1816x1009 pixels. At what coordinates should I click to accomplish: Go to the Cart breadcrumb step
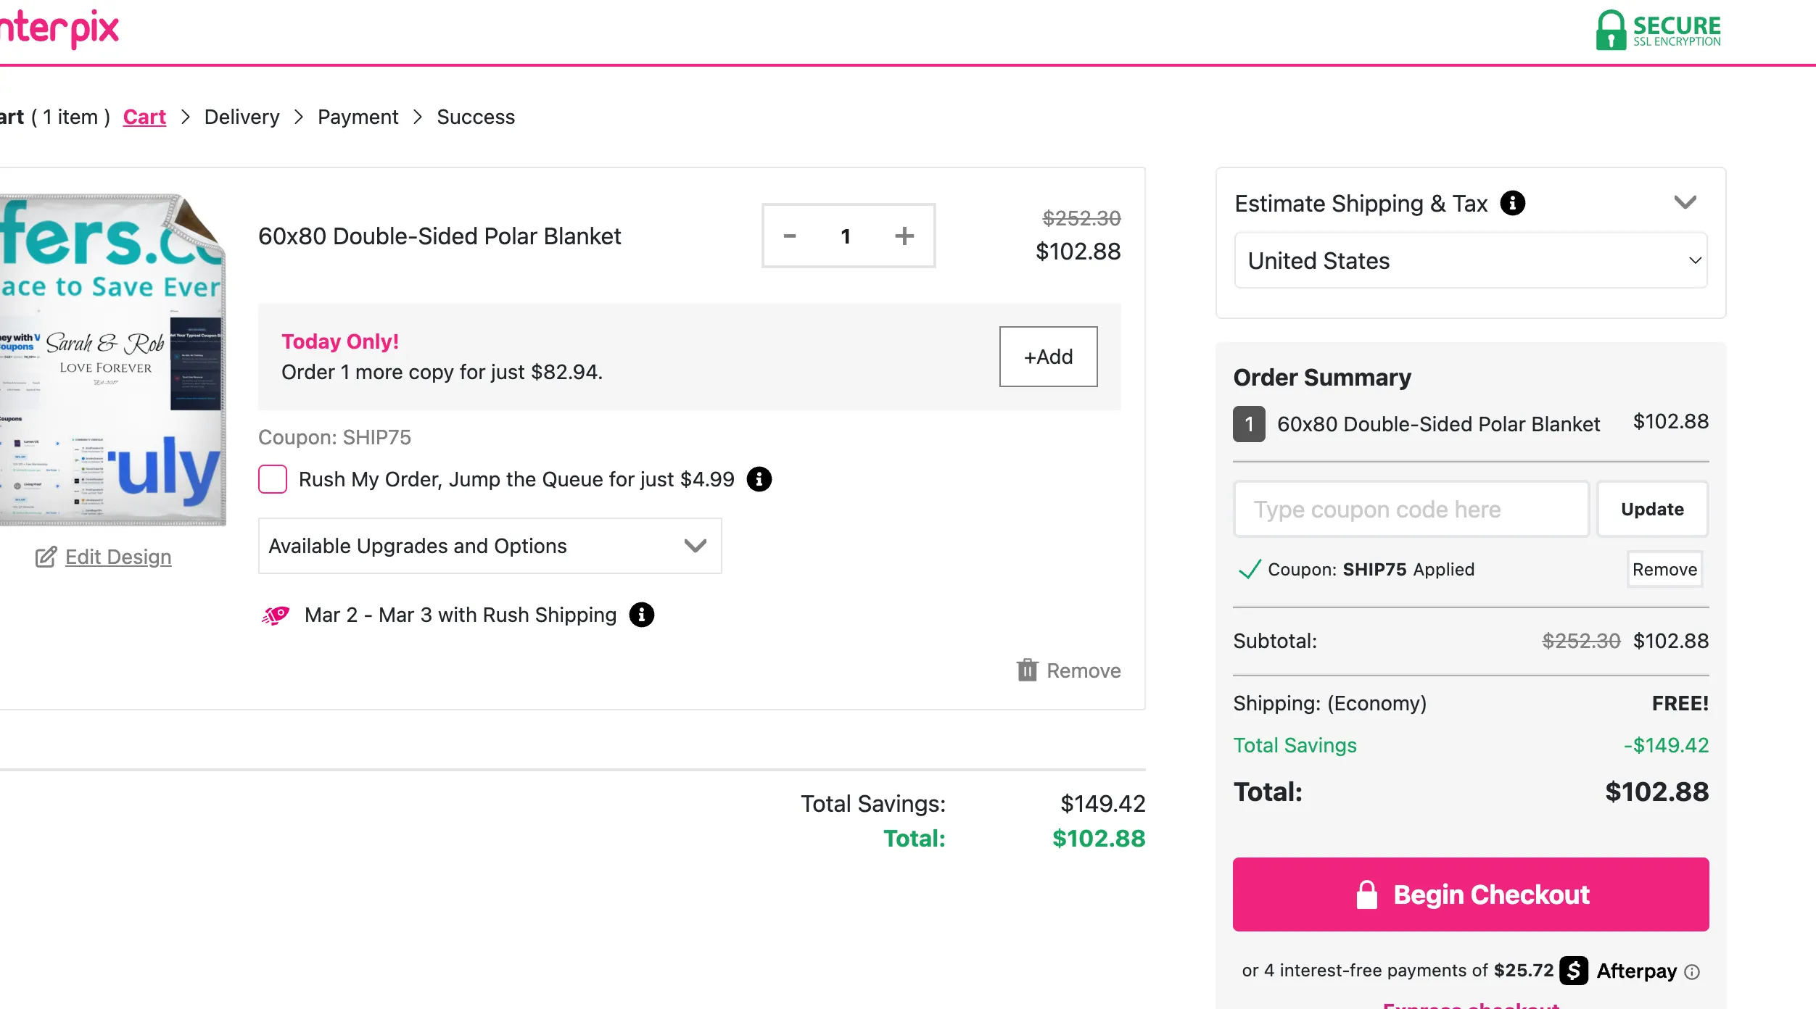144,117
